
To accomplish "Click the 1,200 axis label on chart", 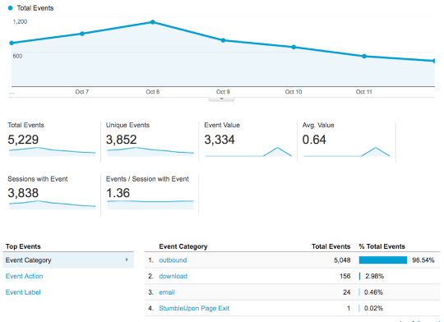I will point(20,22).
